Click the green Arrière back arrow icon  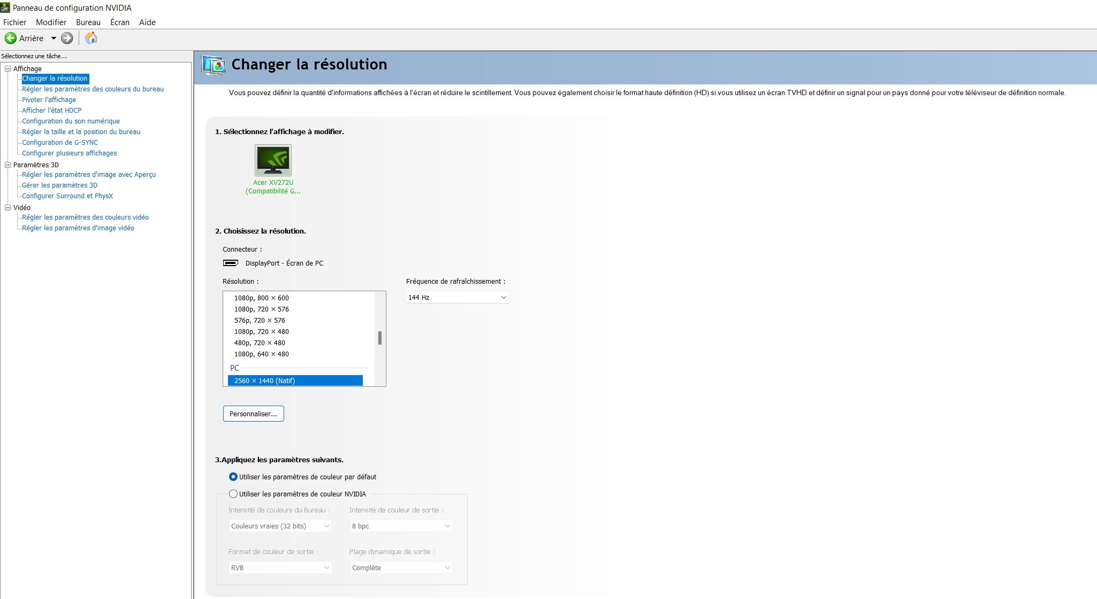(10, 38)
